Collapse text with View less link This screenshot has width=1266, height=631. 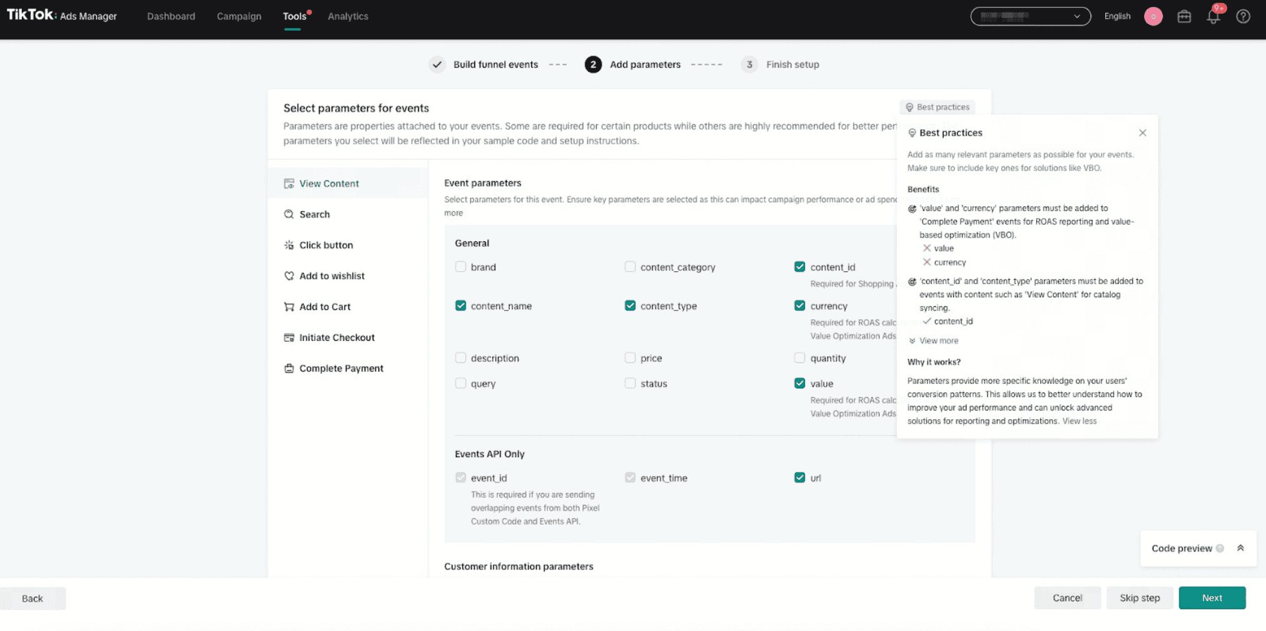click(x=1079, y=422)
